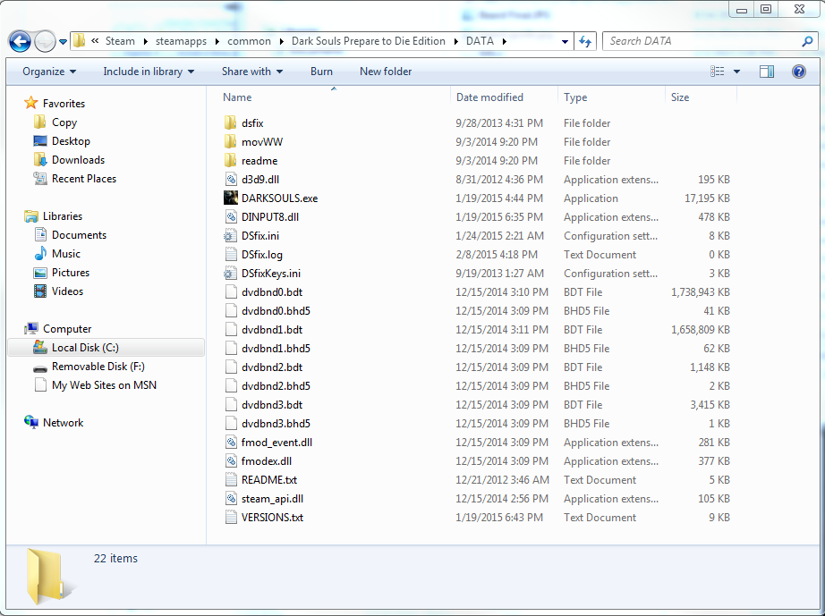Click the greyed-out Forward arrow button
The width and height of the screenshot is (825, 616).
pyautogui.click(x=45, y=41)
